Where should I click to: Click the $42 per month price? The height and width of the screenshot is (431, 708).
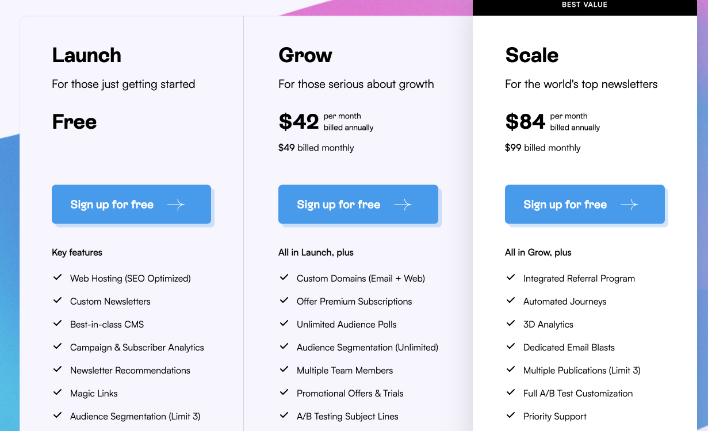298,122
